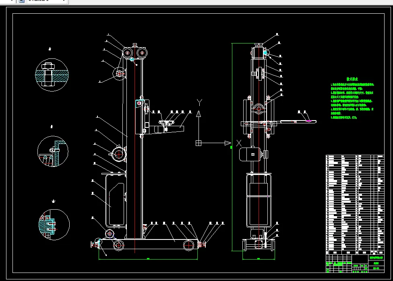Select the bottom cyan screw detail circle view

(x=54, y=225)
